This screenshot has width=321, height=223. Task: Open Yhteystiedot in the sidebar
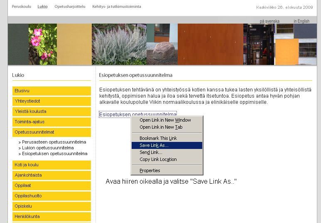point(51,101)
